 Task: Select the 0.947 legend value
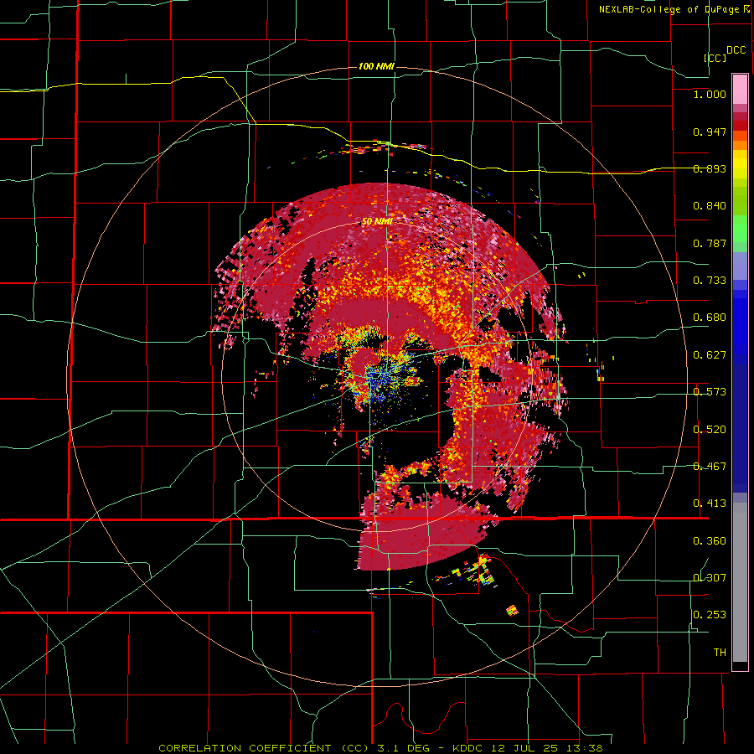(710, 132)
